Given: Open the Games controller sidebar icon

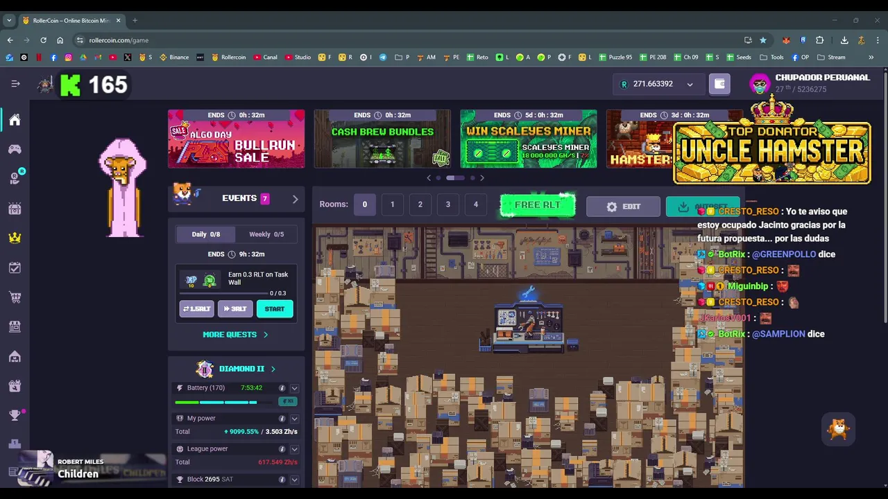Looking at the screenshot, I should (15, 149).
